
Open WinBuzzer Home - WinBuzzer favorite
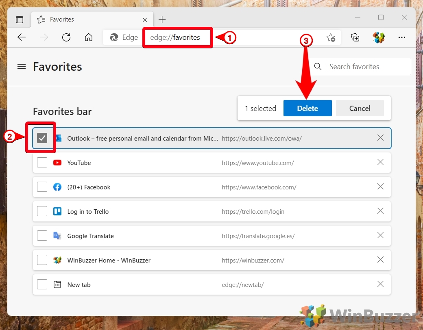pyautogui.click(x=109, y=261)
